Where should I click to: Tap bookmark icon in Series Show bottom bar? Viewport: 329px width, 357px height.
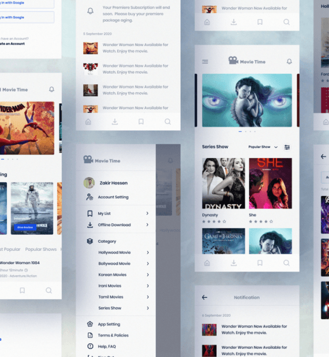tap(260, 263)
